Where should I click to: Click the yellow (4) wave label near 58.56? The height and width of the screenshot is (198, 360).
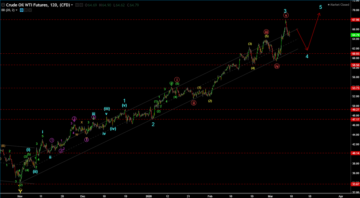point(253,68)
